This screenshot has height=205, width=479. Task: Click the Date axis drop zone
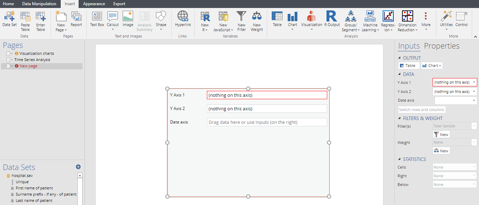click(267, 122)
